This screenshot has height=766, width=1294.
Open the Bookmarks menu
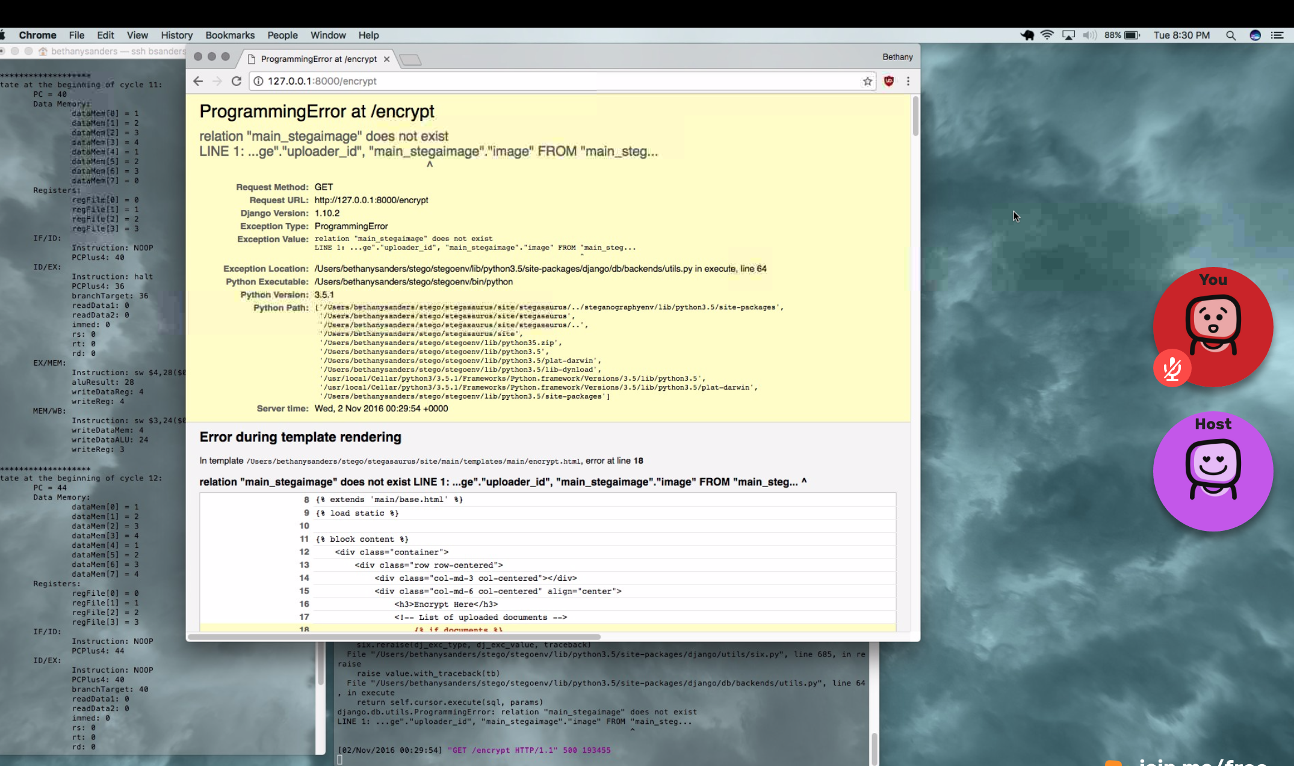[x=230, y=35]
